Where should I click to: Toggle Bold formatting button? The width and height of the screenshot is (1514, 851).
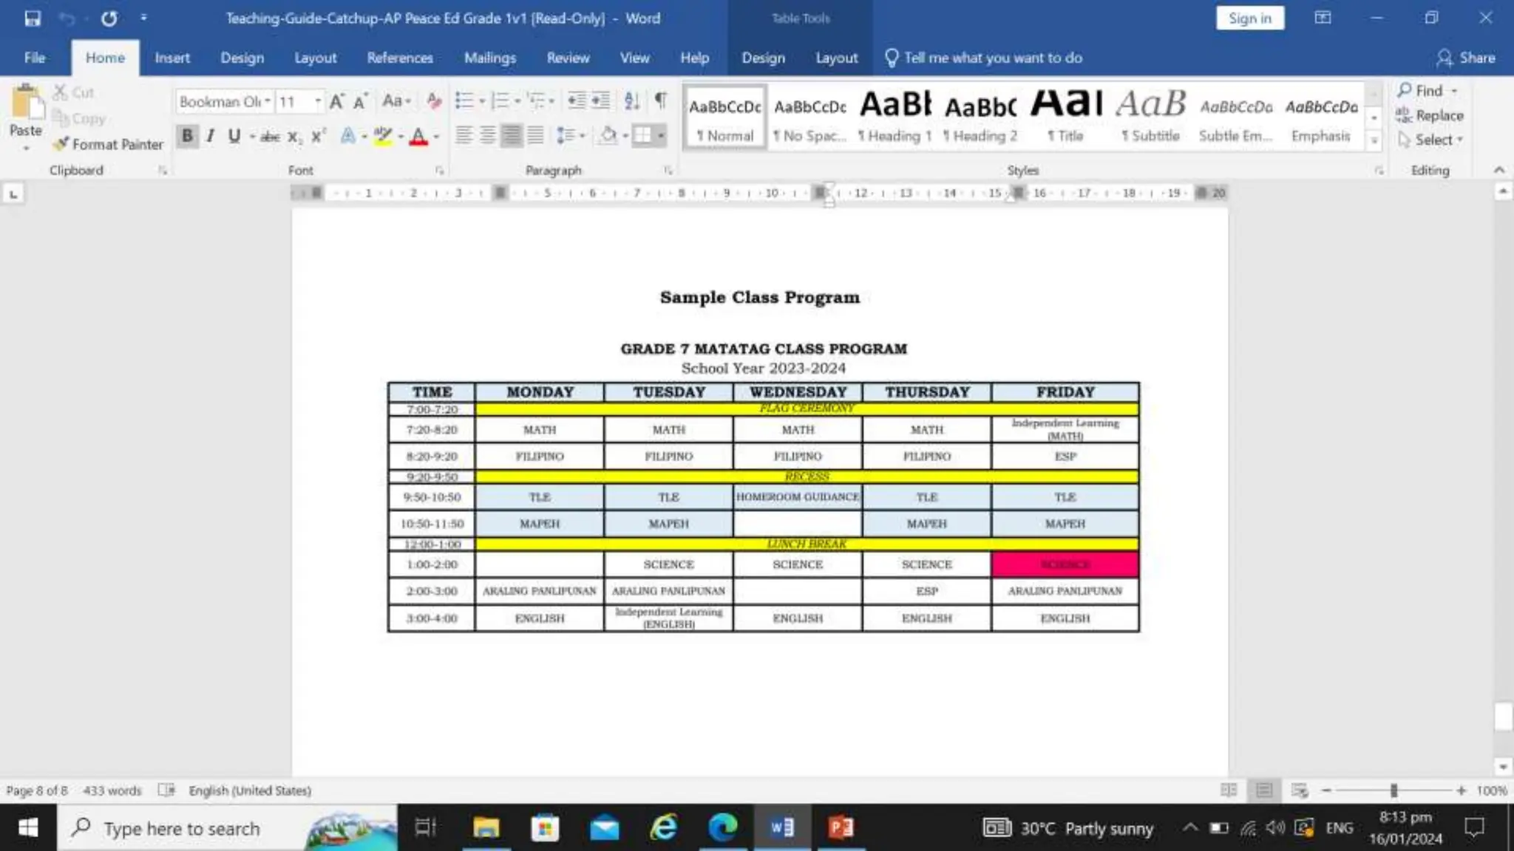point(187,136)
